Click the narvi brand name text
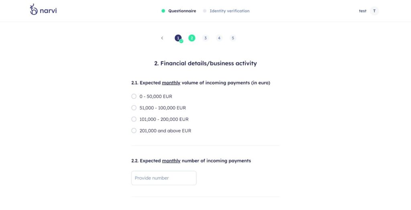The width and height of the screenshot is (411, 210). tap(49, 10)
